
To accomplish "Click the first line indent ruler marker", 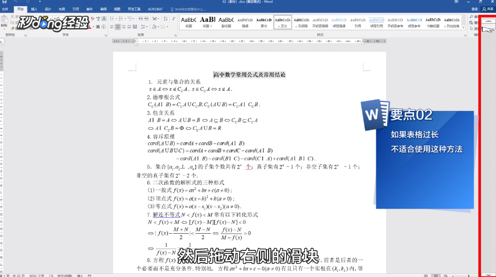I will click(x=136, y=39).
